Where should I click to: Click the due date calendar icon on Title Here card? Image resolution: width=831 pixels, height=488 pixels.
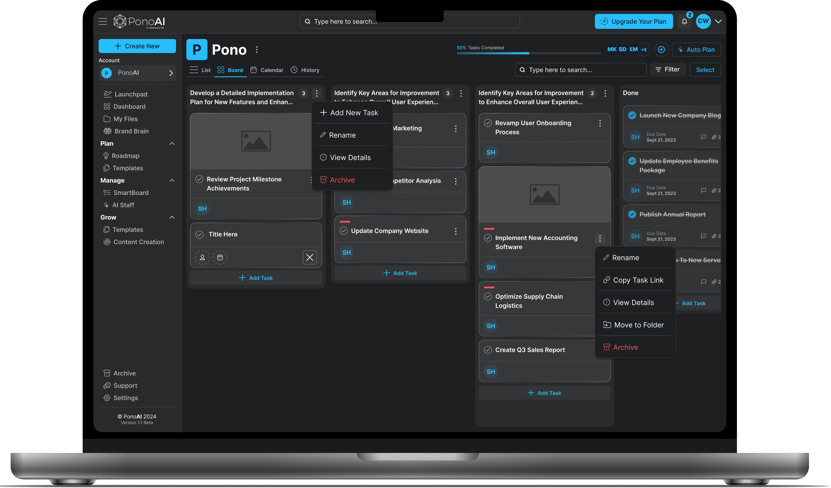(220, 257)
